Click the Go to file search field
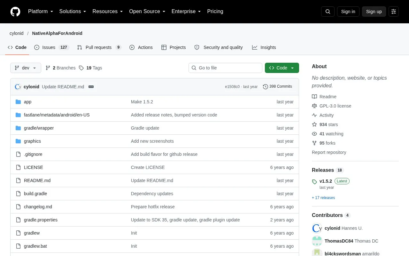 pyautogui.click(x=225, y=68)
